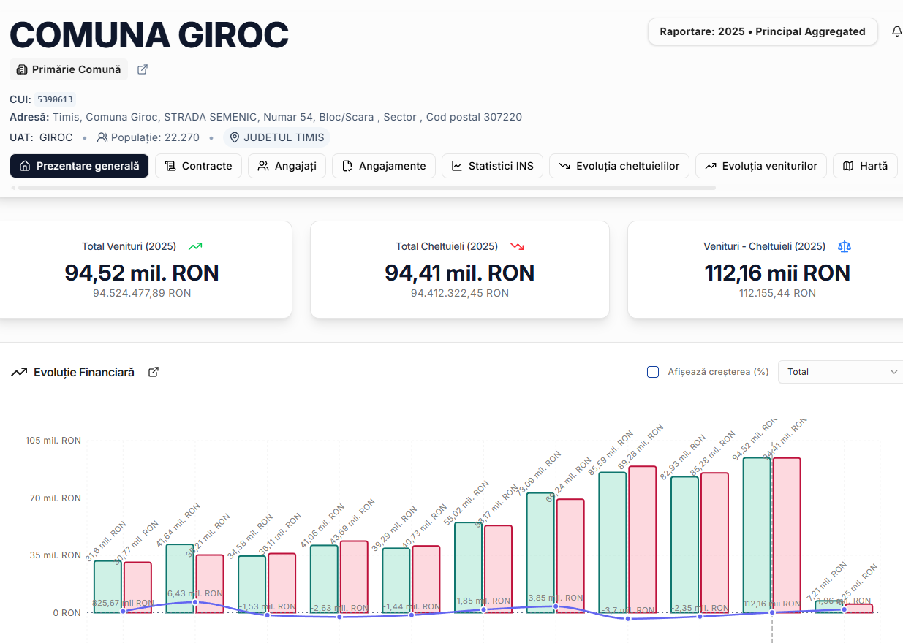Click green trending-up icon in Total Venituri card
Viewport: 903px width, 643px height.
194,246
